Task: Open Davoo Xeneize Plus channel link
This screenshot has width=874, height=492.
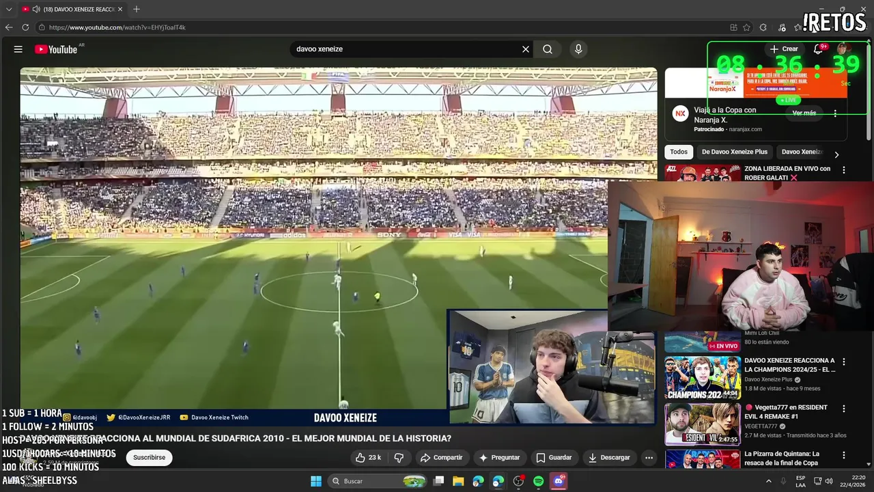Action: pyautogui.click(x=768, y=379)
